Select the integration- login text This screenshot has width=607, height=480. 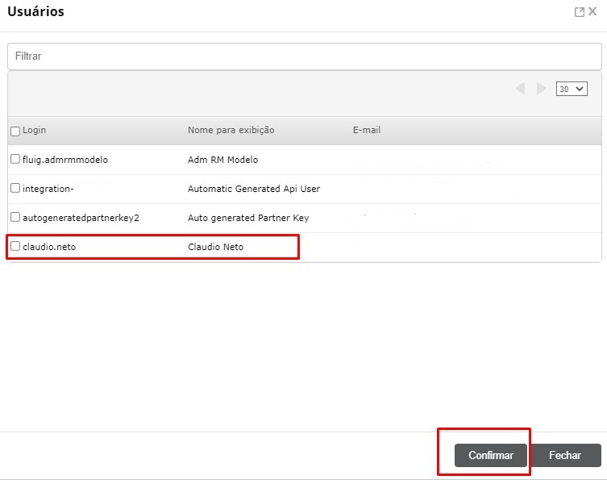pyautogui.click(x=48, y=189)
